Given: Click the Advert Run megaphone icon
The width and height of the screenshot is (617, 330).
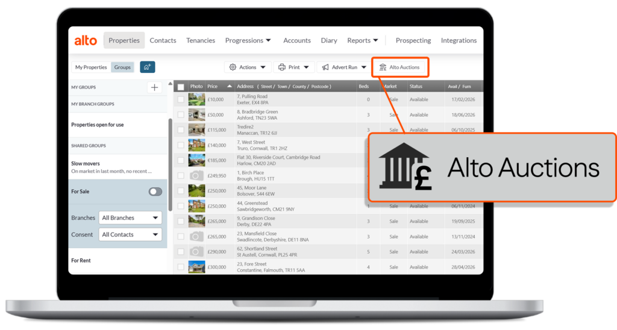Looking at the screenshot, I should click(x=325, y=67).
